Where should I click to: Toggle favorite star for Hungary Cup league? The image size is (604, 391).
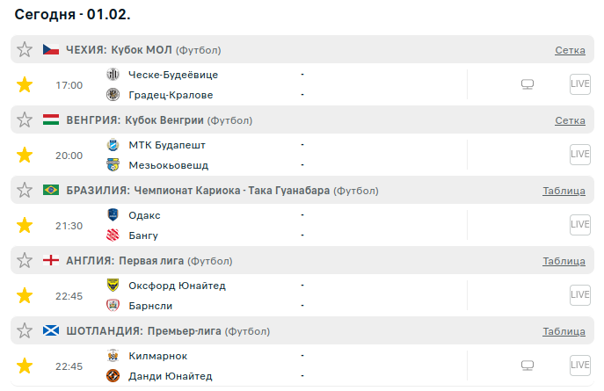click(x=25, y=120)
